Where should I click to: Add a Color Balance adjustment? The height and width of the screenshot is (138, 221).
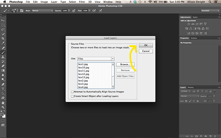[x=191, y=29]
